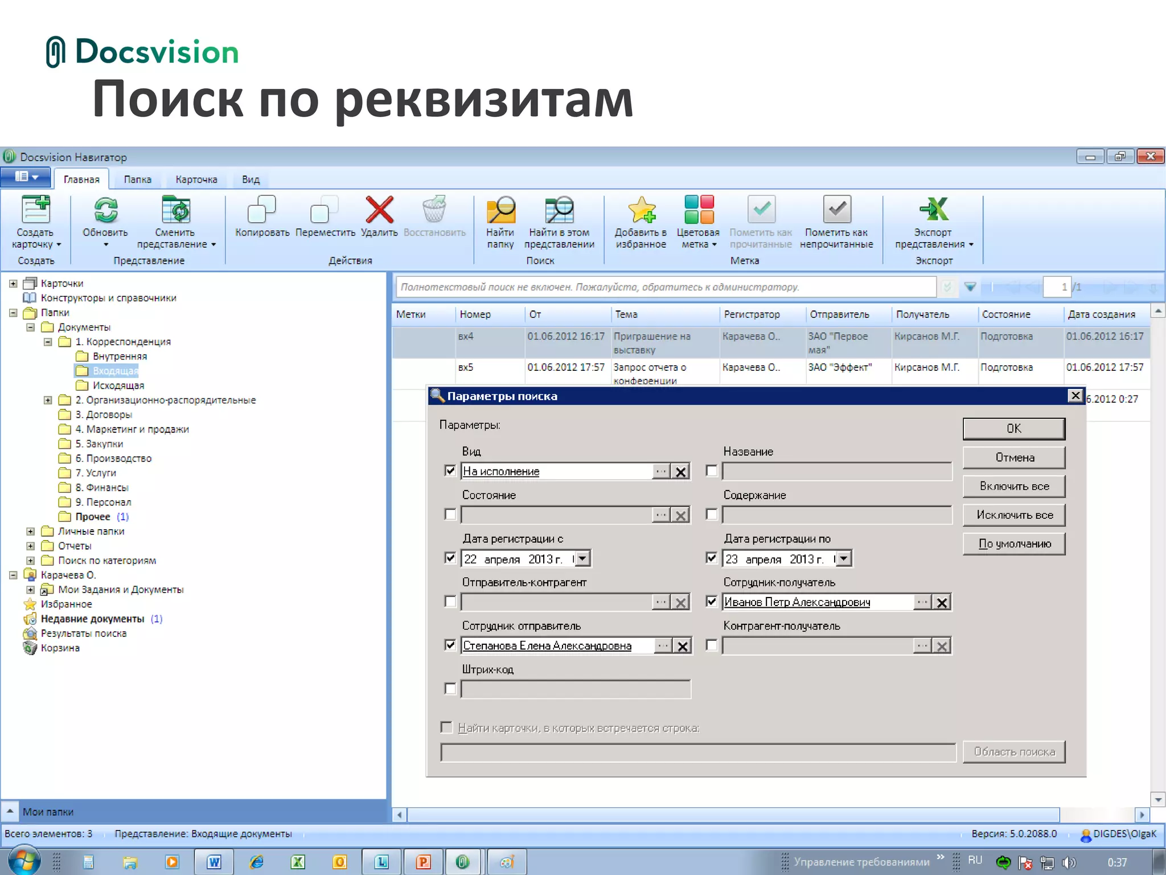Open Internet Explorer from taskbar
The image size is (1166, 875).
point(256,862)
